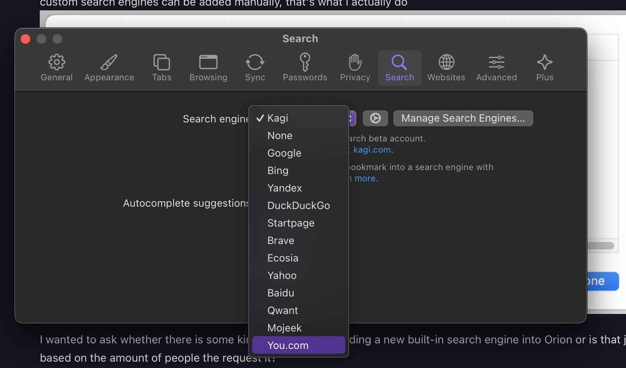Select Startpage from the engine menu
626x368 pixels.
coord(291,223)
